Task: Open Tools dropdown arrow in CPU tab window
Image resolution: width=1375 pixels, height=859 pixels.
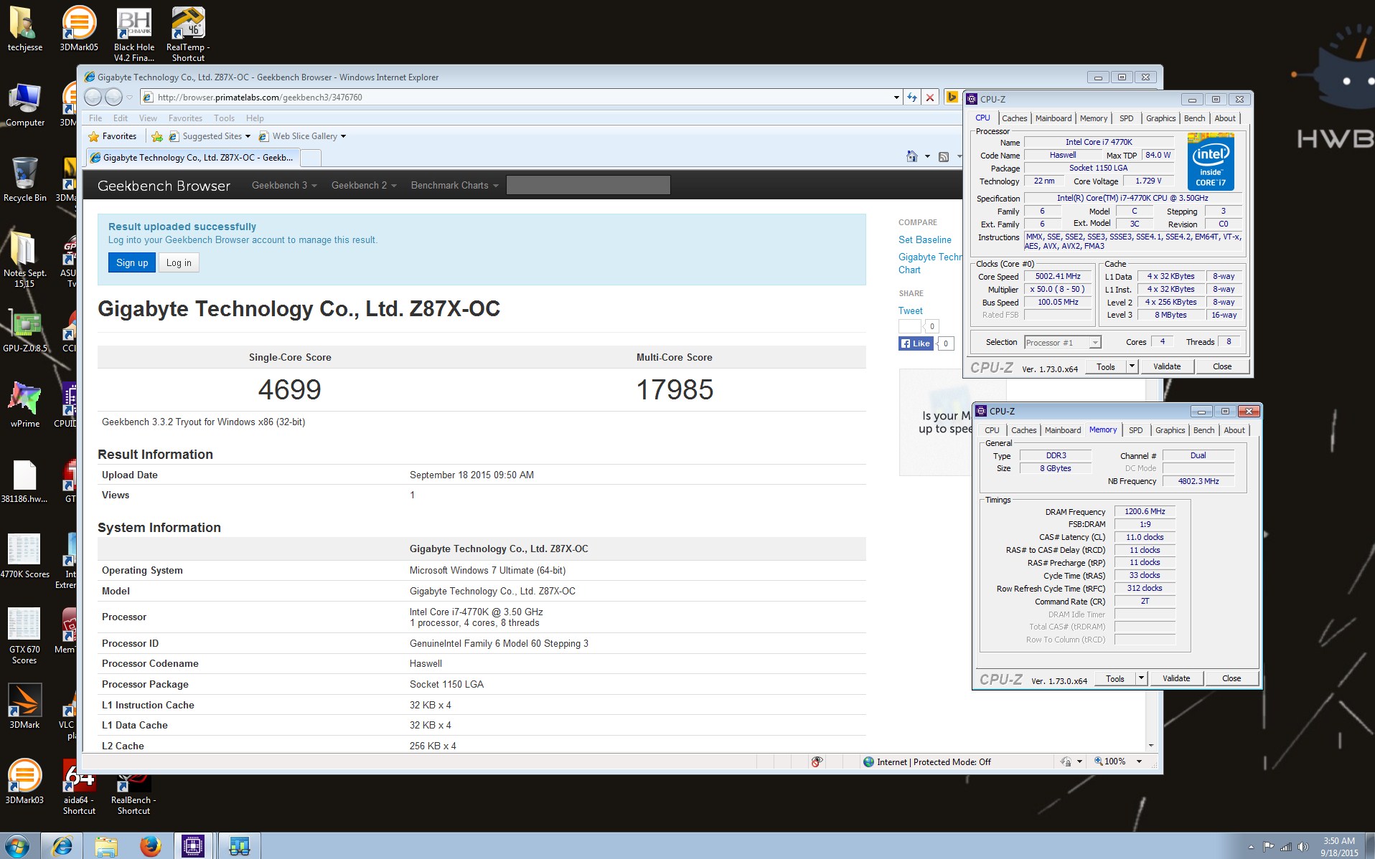Action: tap(1132, 366)
